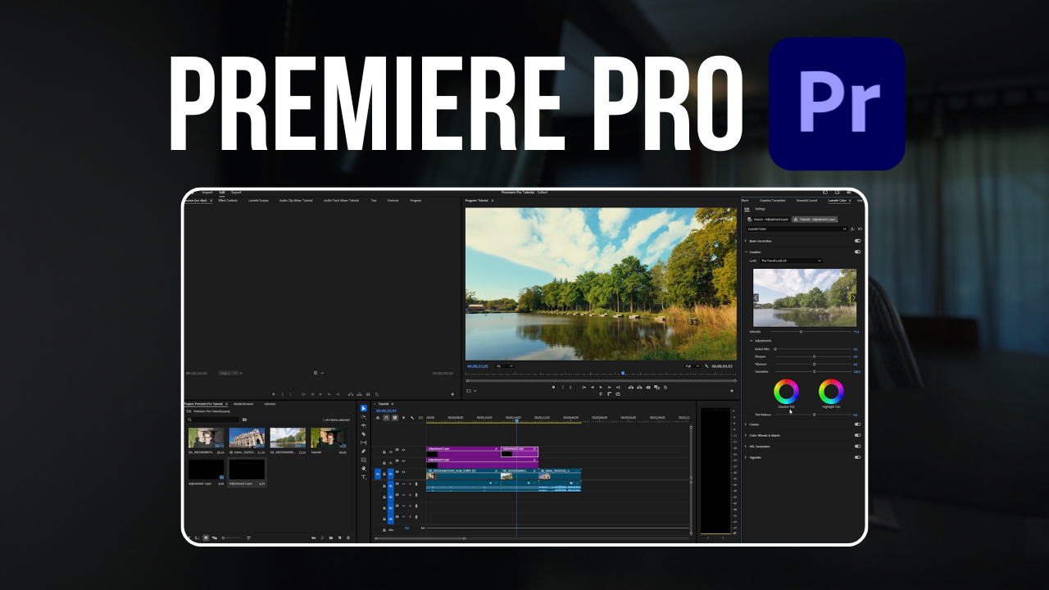Click the Lumetri fx bypass icon
Screen dimensions: 1049x590
(852, 229)
